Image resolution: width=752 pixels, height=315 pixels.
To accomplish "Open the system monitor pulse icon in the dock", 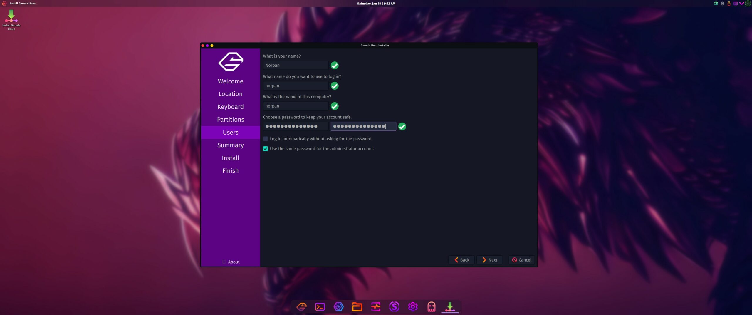I will coord(376,307).
